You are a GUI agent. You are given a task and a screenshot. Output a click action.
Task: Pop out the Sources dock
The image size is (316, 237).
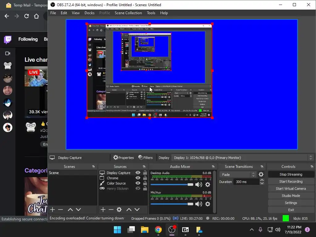(144, 167)
